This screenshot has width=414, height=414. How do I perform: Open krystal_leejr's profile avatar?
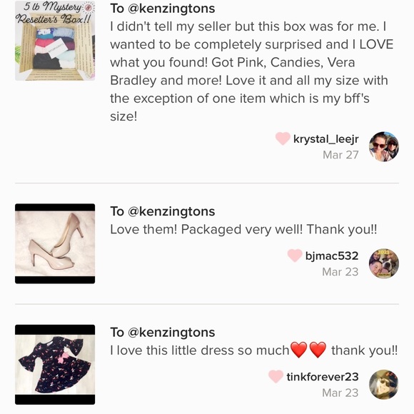pos(383,147)
